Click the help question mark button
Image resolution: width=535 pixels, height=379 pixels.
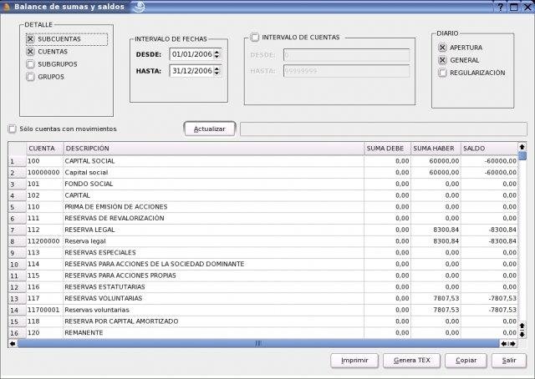click(500, 7)
